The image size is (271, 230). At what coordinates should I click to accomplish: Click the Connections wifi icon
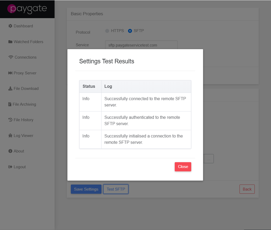pos(11,57)
